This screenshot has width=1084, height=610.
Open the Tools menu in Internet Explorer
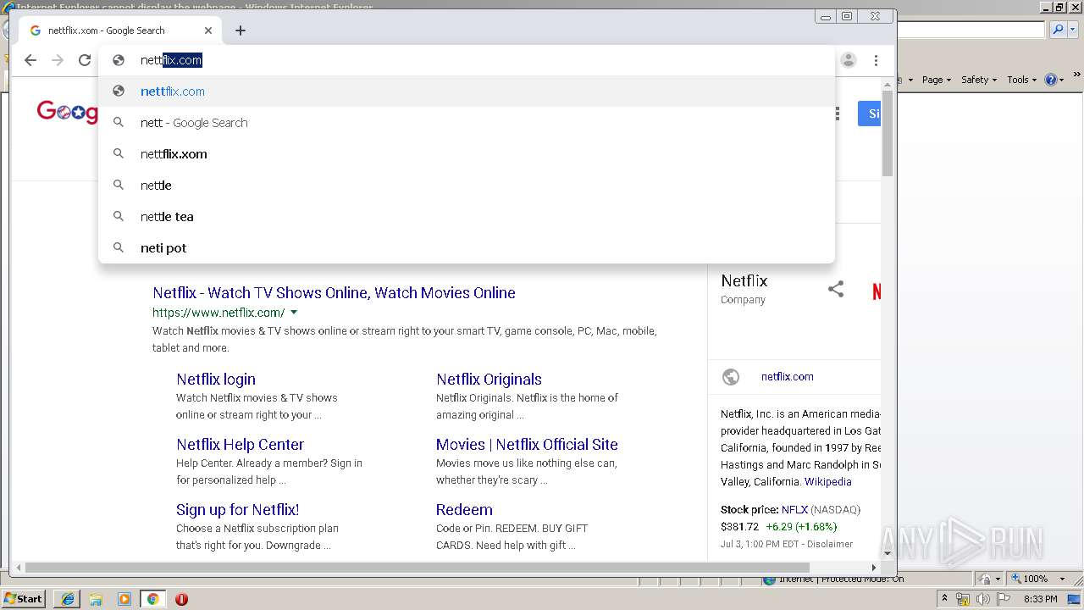click(1022, 80)
